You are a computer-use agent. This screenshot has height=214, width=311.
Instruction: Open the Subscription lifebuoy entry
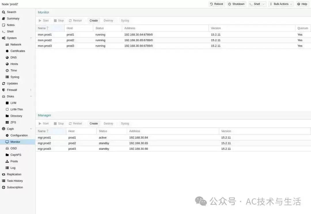3,188
